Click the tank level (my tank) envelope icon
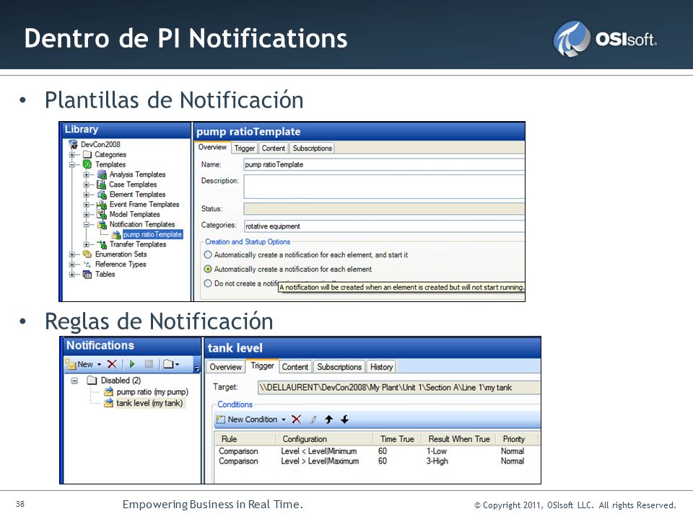Screen dimensions: 693x519 tap(108, 403)
